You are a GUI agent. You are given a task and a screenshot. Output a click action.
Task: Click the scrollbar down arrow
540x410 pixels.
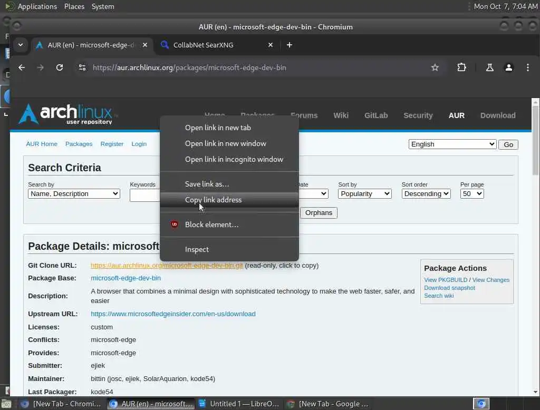535,392
